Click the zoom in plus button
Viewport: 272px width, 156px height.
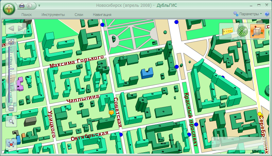pyautogui.click(x=11, y=42)
